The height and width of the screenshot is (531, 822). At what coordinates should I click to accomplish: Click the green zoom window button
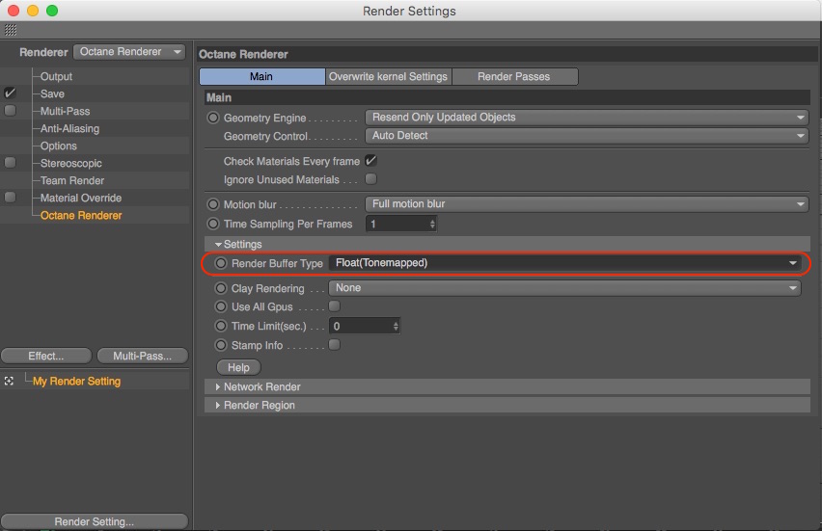[x=52, y=11]
